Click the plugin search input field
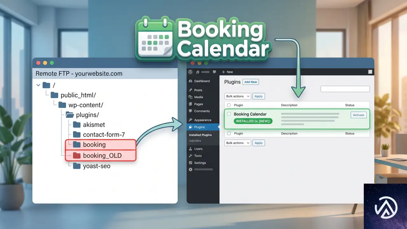The image size is (407, 229). [345, 89]
